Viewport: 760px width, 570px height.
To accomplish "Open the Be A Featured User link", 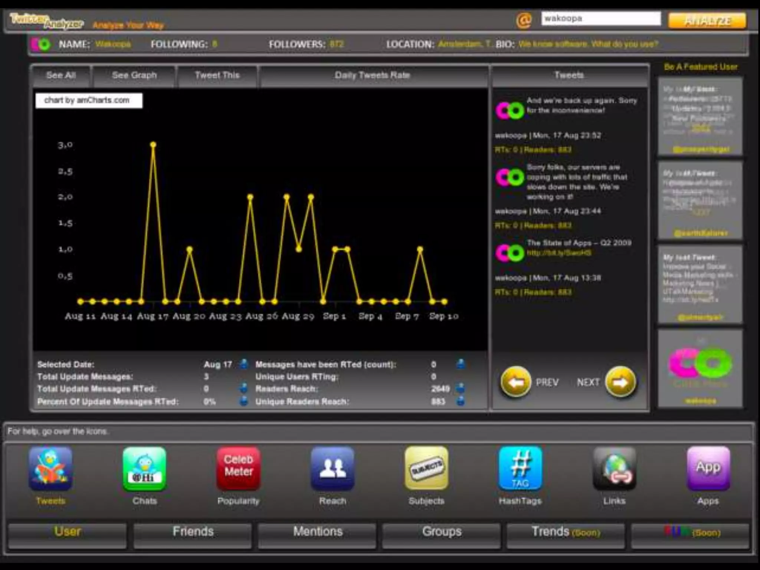I will (x=701, y=67).
